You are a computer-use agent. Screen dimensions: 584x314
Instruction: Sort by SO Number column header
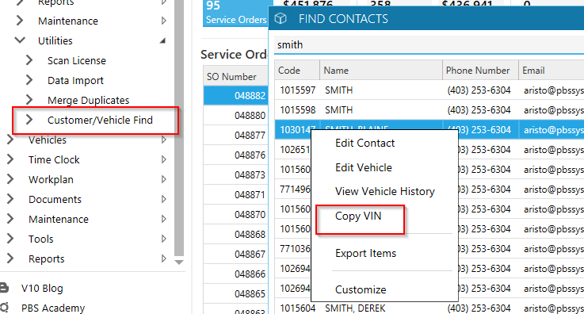click(x=236, y=76)
